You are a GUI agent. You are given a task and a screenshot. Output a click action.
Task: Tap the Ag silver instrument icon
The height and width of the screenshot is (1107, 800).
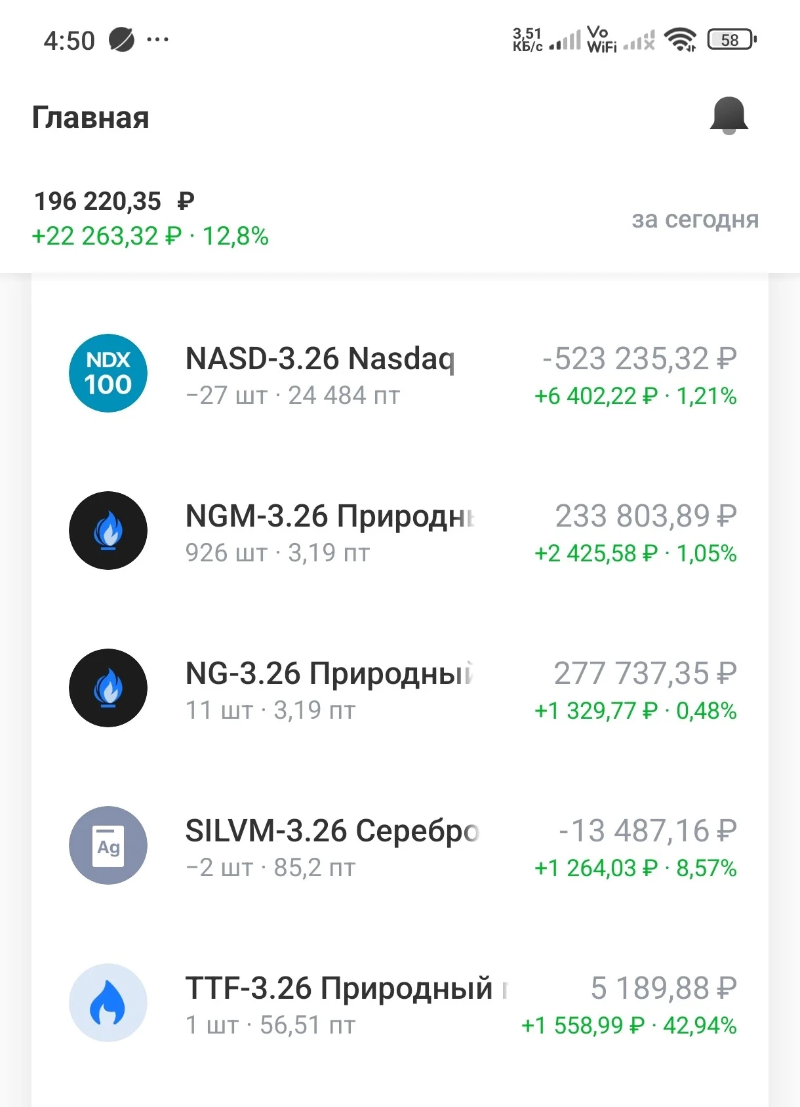tap(108, 845)
